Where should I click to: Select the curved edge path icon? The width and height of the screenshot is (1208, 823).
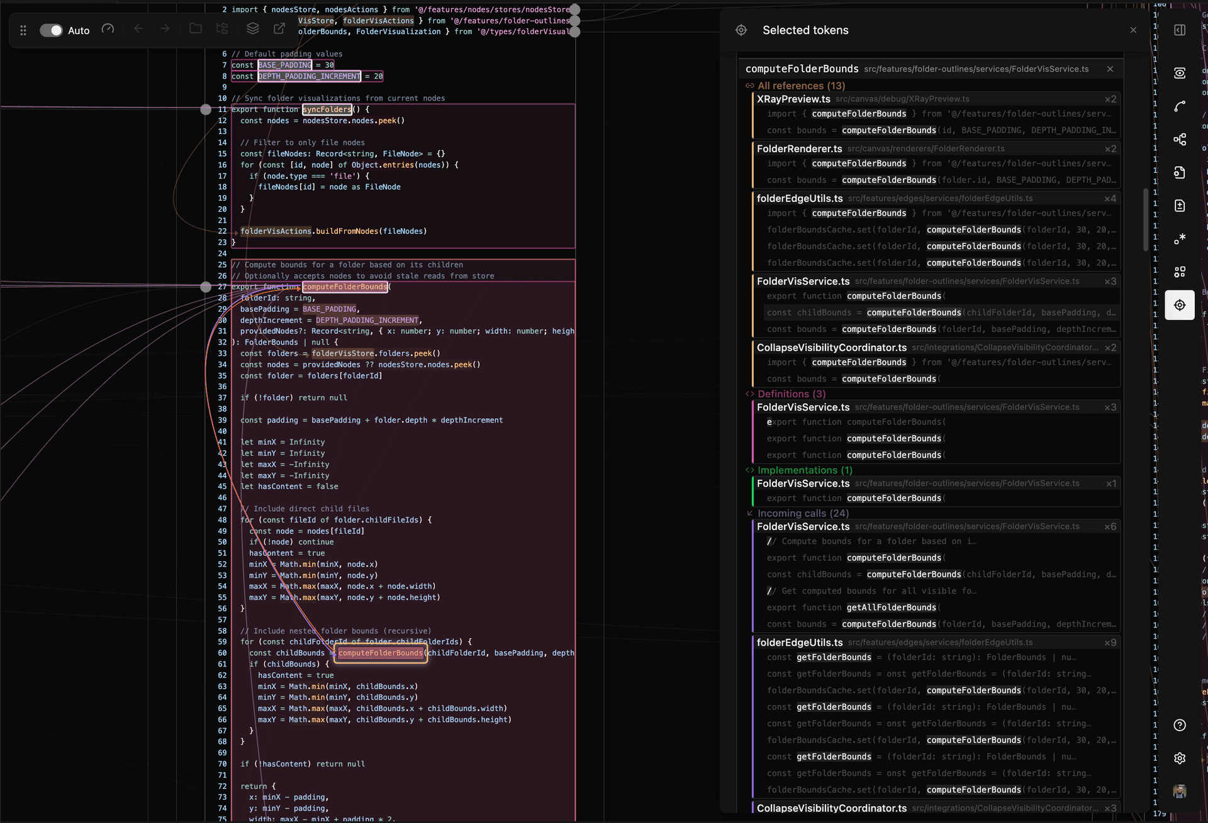(x=1180, y=106)
